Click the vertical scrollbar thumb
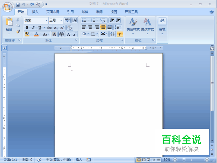 (212, 83)
